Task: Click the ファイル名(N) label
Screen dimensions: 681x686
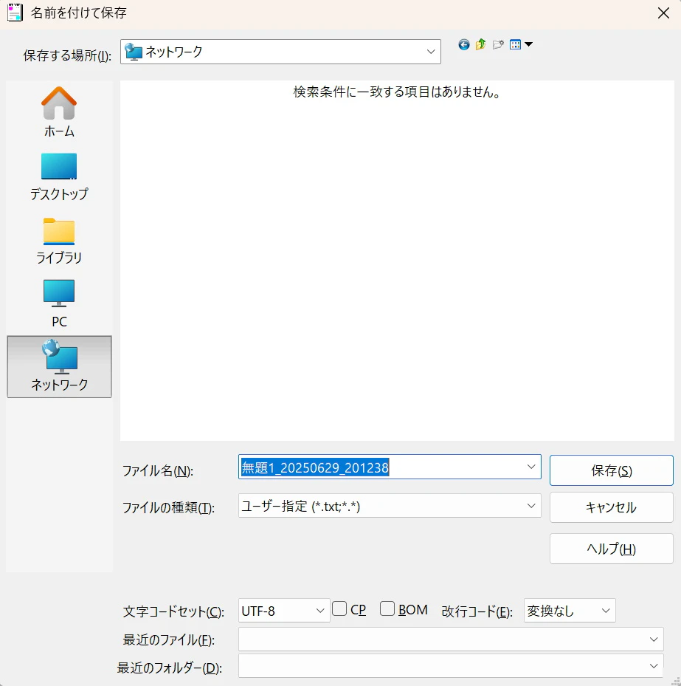Action: tap(157, 471)
